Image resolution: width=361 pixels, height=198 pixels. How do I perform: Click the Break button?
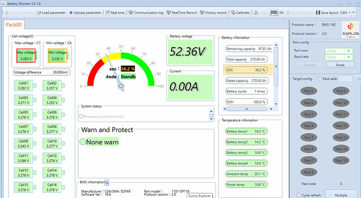(340, 65)
